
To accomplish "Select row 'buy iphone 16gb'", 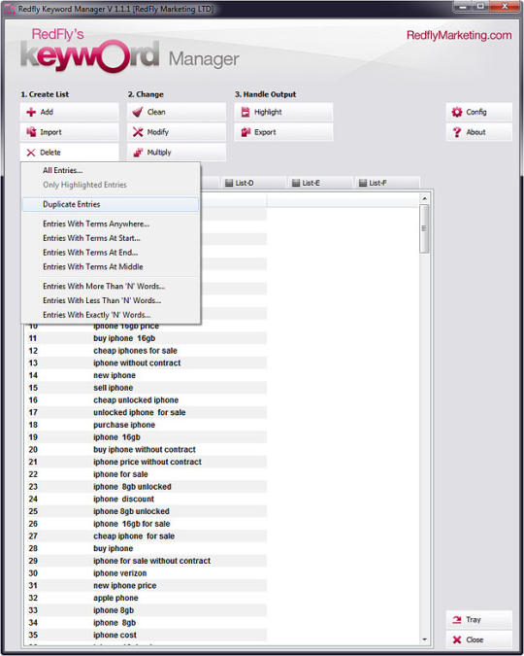I will pos(146,338).
